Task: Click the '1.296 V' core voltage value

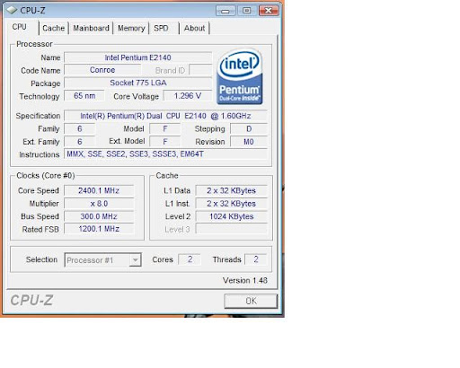Action: click(x=188, y=96)
